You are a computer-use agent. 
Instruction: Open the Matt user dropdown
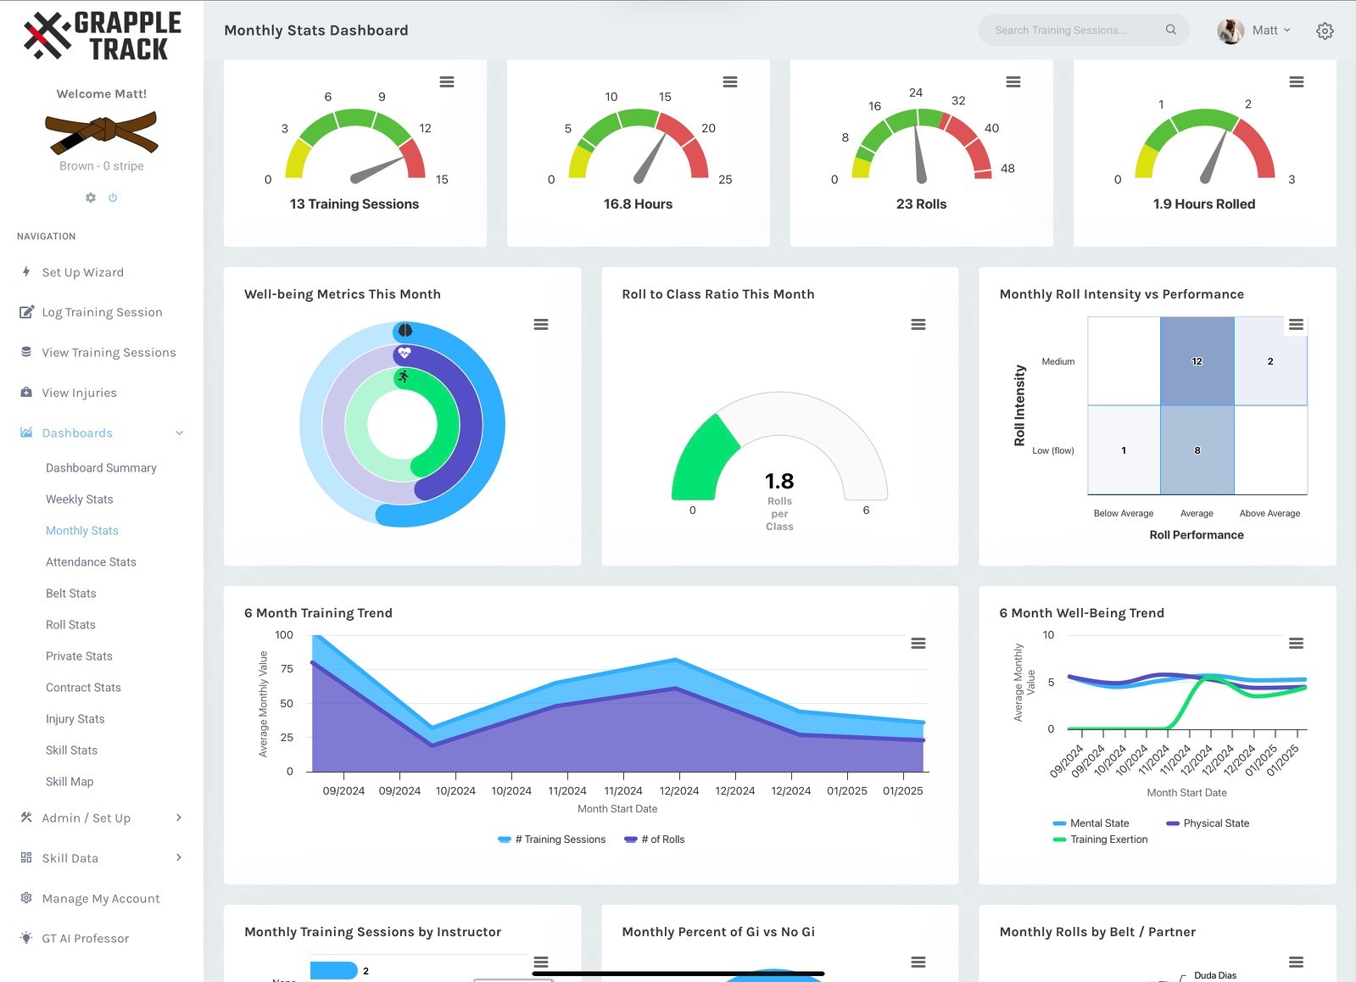[1255, 31]
